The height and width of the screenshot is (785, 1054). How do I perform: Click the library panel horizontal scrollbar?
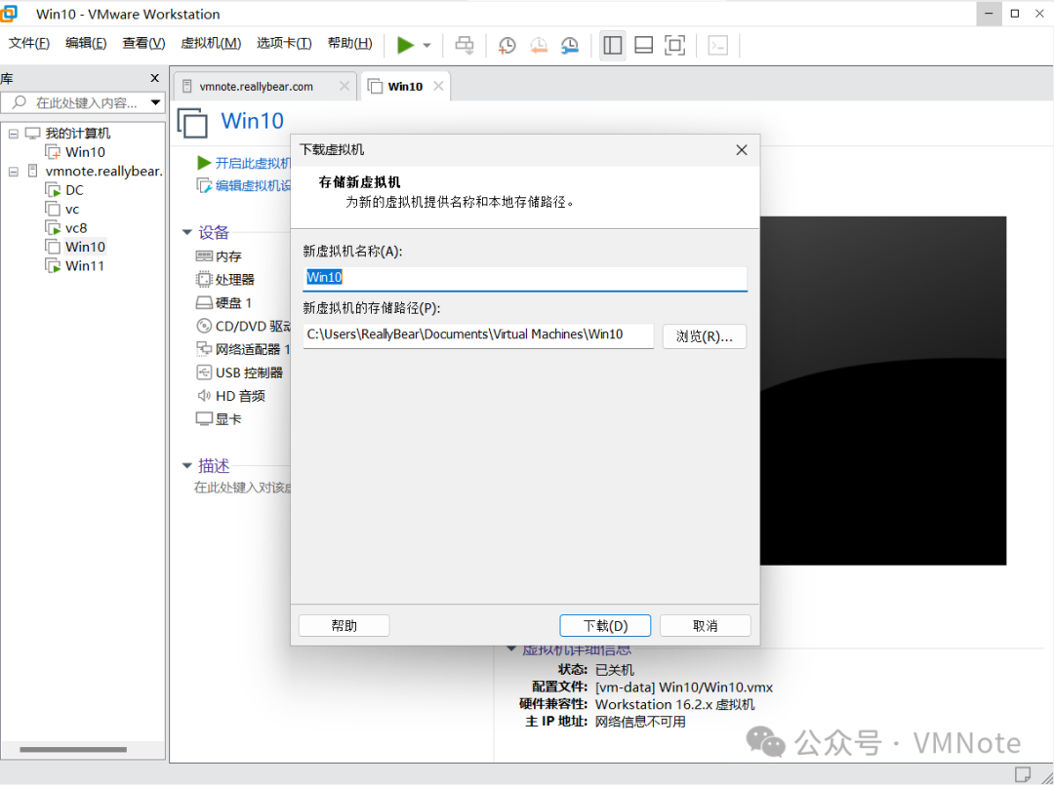(72, 750)
